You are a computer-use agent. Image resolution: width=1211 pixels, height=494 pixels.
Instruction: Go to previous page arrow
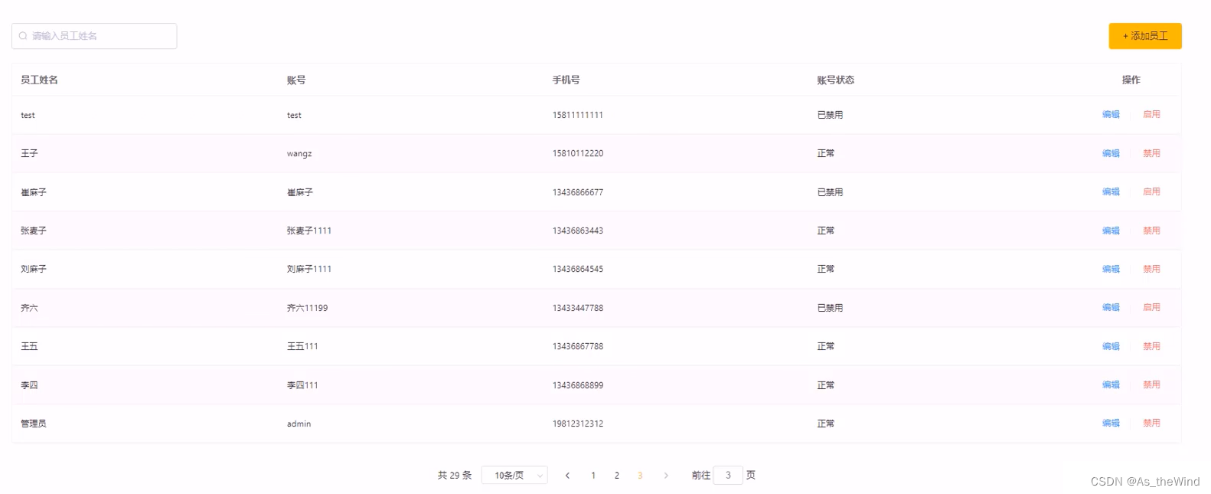[567, 476]
